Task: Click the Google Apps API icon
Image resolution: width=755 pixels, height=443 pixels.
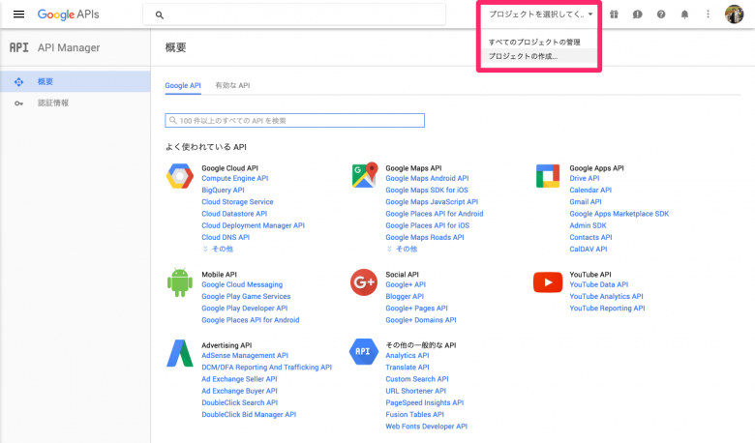Action: point(548,176)
